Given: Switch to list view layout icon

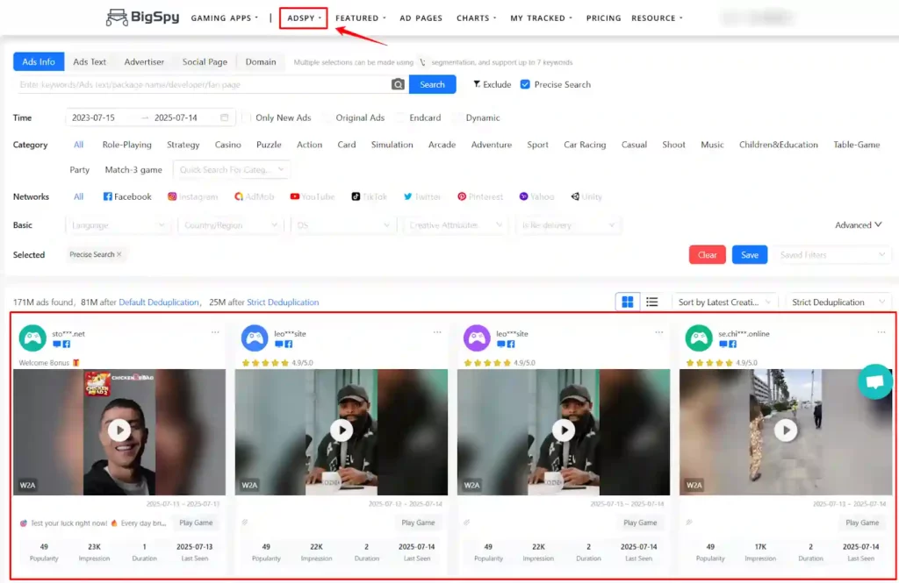Looking at the screenshot, I should [x=652, y=302].
